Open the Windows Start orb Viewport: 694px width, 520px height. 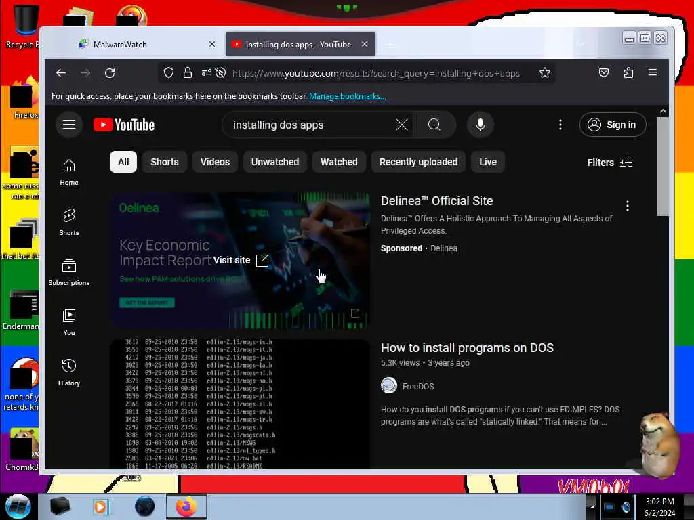point(18,506)
